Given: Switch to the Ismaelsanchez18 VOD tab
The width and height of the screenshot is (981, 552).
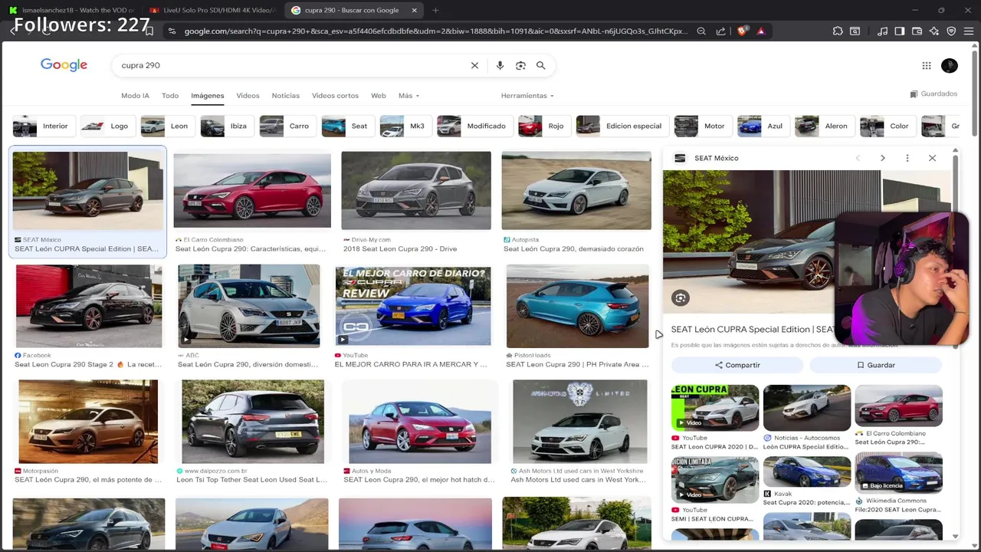Looking at the screenshot, I should 72,10.
